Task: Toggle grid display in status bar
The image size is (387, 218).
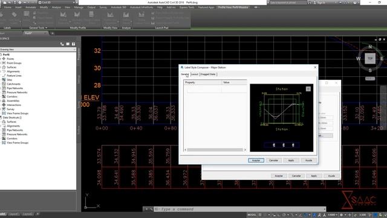Action: pos(260,215)
